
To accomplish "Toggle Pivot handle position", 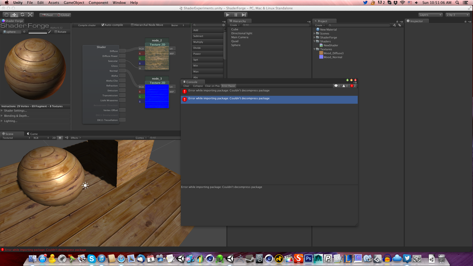I will click(x=47, y=15).
